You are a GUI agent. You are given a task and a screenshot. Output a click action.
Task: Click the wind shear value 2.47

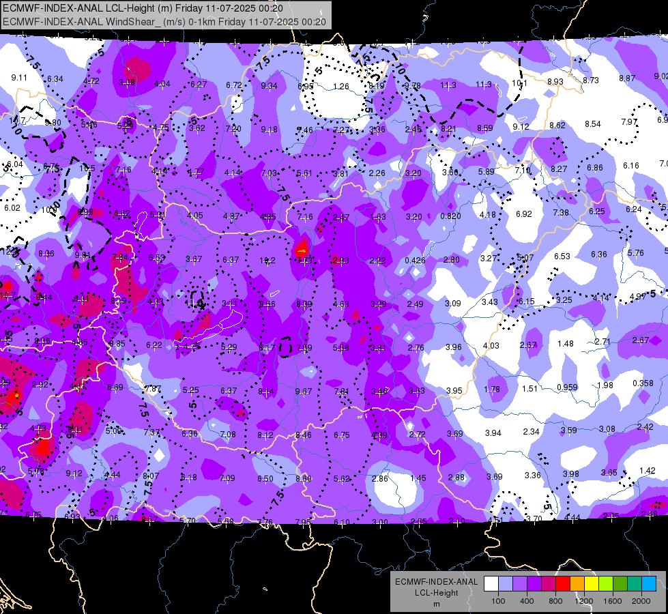340,218
